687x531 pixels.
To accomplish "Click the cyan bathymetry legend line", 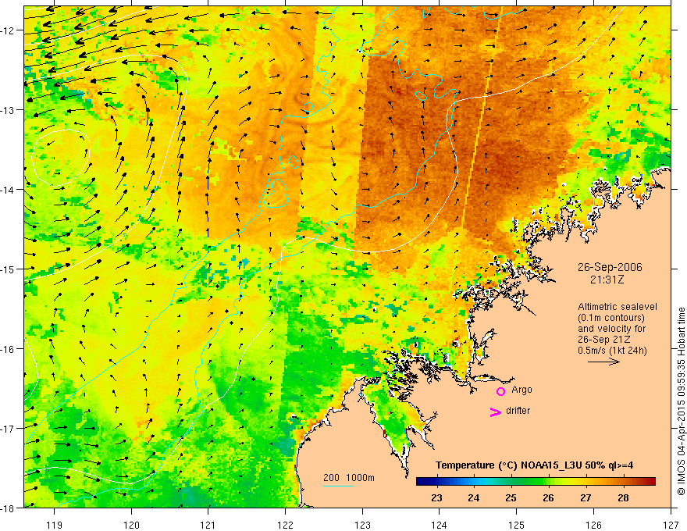I will [338, 486].
